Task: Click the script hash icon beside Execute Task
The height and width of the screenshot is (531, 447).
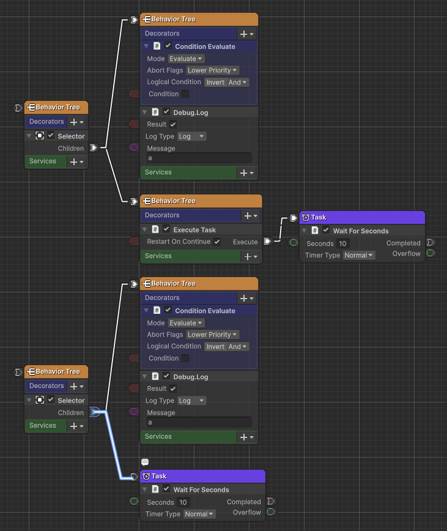Action: pyautogui.click(x=155, y=229)
